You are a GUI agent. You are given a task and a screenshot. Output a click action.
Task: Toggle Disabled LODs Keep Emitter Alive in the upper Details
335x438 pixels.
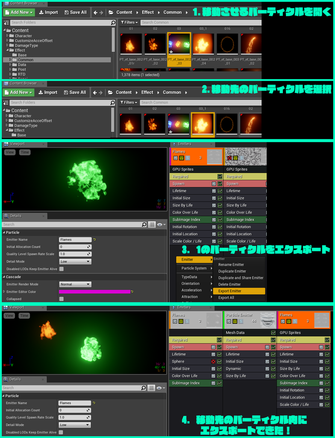(x=62, y=269)
